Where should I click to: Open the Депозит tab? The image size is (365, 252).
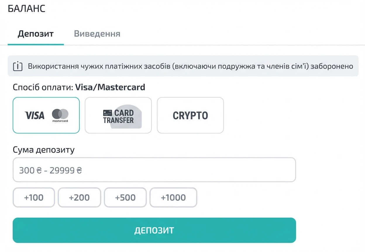(36, 34)
